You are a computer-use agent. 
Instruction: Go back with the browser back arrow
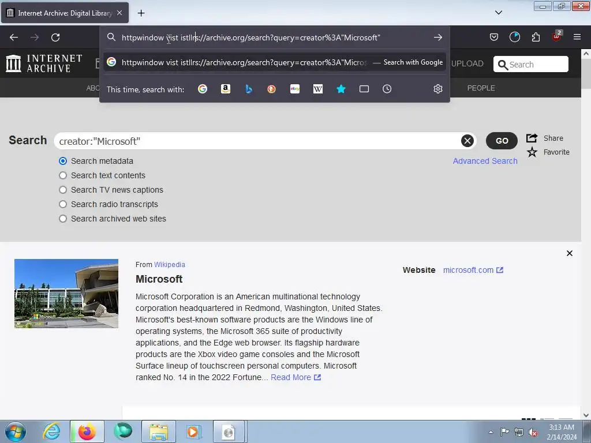14,37
